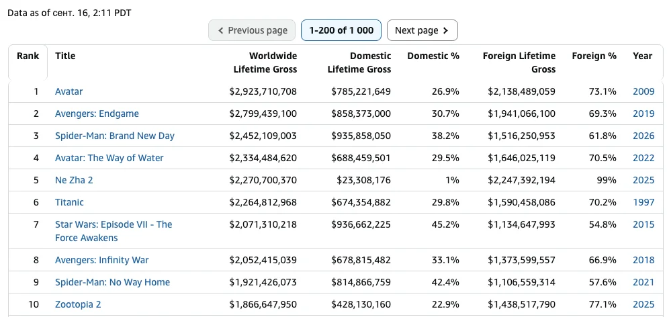The width and height of the screenshot is (667, 317).
Task: Sort by Domestic % column header
Action: tap(433, 56)
